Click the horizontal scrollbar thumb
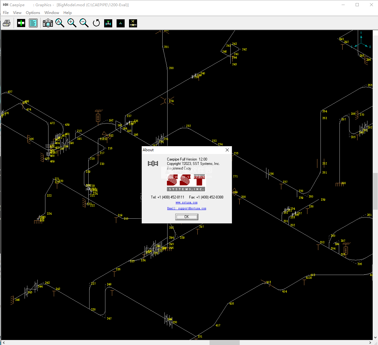378x345 pixels. pyautogui.click(x=224, y=343)
